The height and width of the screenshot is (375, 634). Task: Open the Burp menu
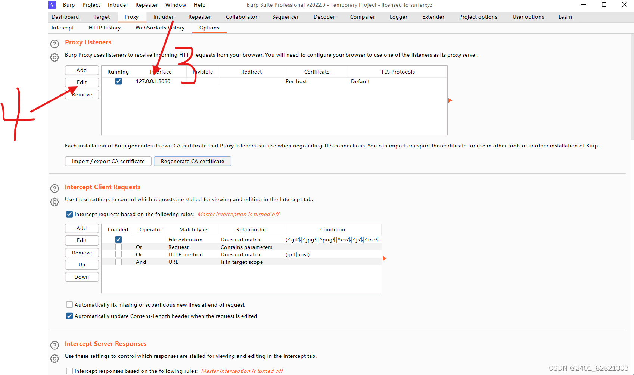tap(69, 5)
